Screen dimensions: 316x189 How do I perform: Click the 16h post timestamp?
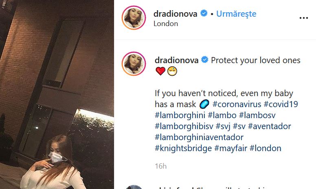tap(160, 166)
